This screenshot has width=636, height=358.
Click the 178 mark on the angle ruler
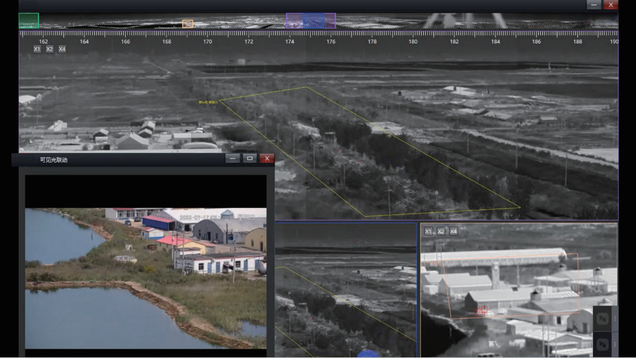372,41
